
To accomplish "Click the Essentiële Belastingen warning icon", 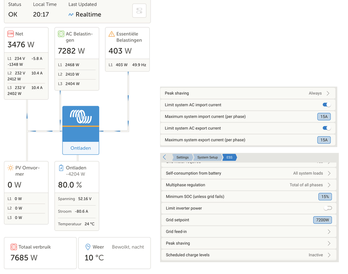I will click(x=112, y=34).
